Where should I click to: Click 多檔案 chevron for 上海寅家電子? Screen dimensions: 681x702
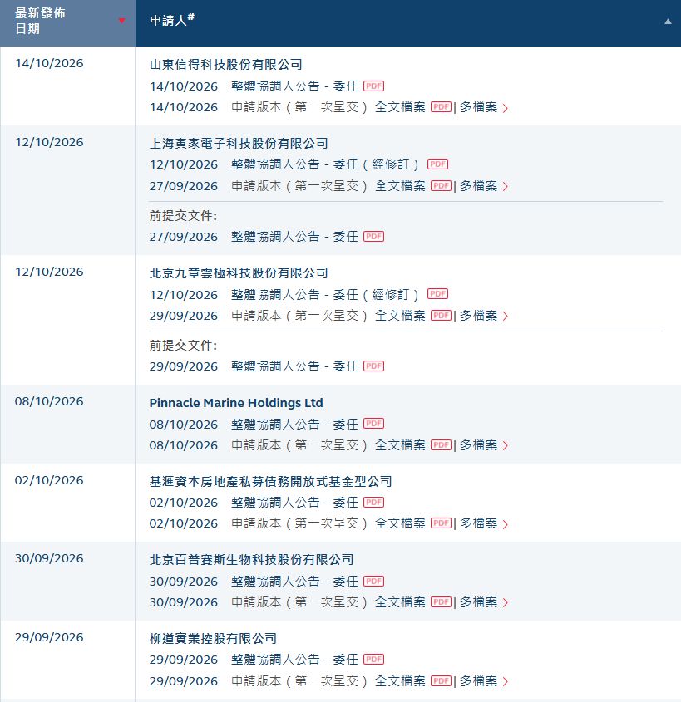(x=506, y=187)
